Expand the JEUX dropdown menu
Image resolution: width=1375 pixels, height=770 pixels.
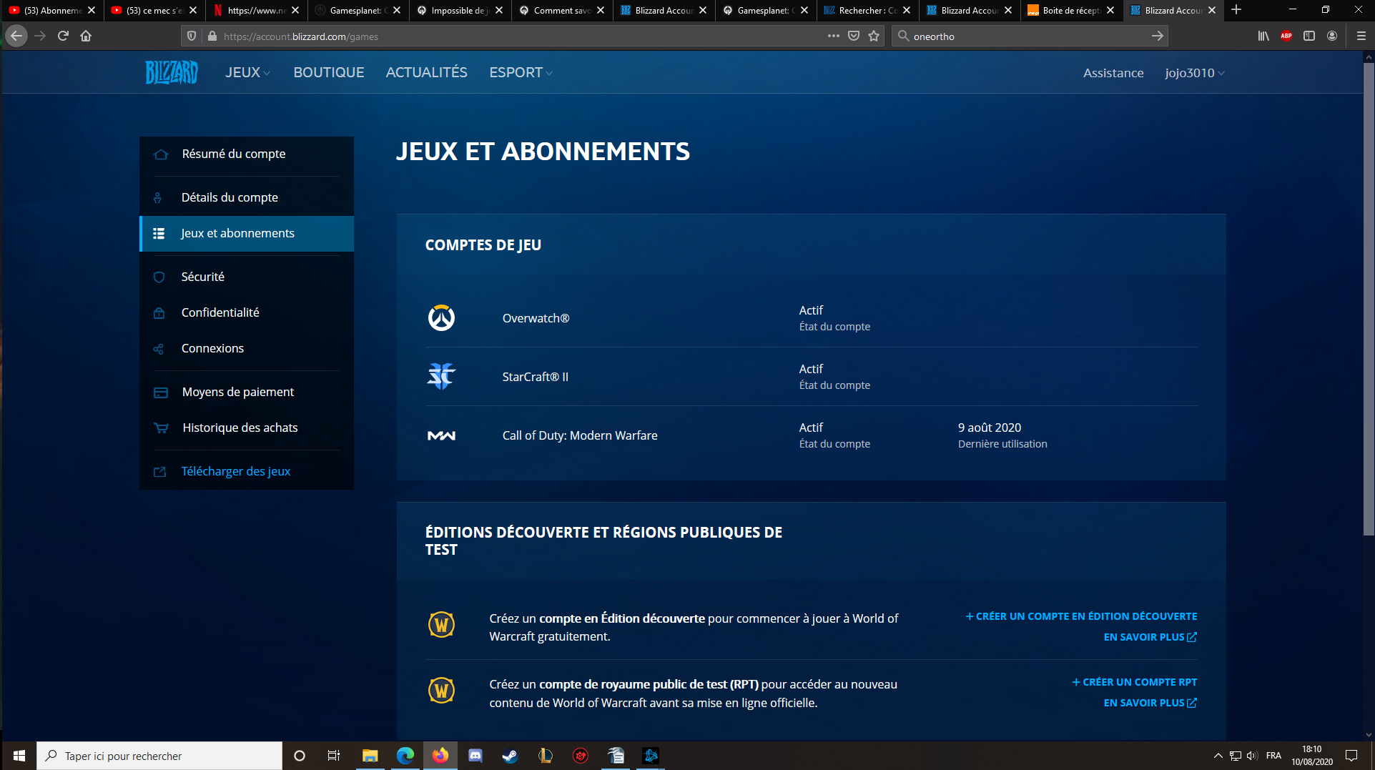pyautogui.click(x=247, y=72)
